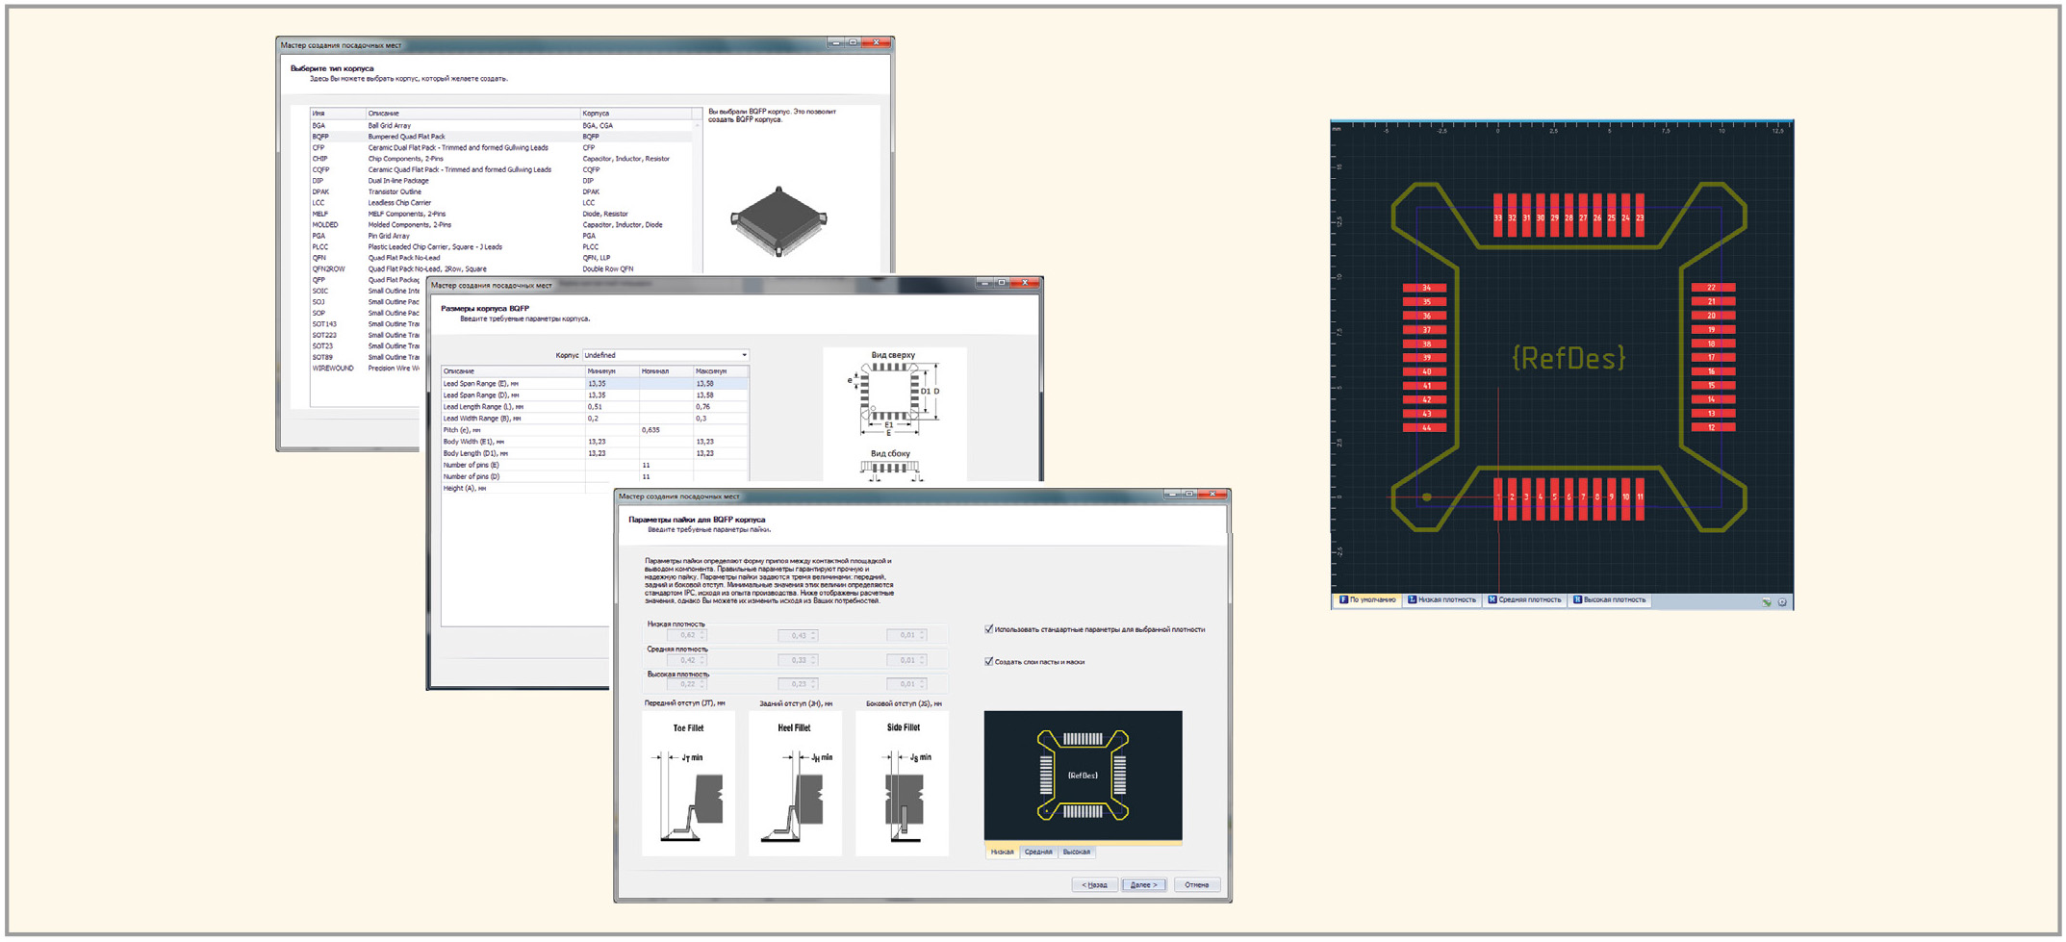Image resolution: width=2066 pixels, height=942 pixels.
Task: Click the top view package diagram
Action: click(894, 395)
